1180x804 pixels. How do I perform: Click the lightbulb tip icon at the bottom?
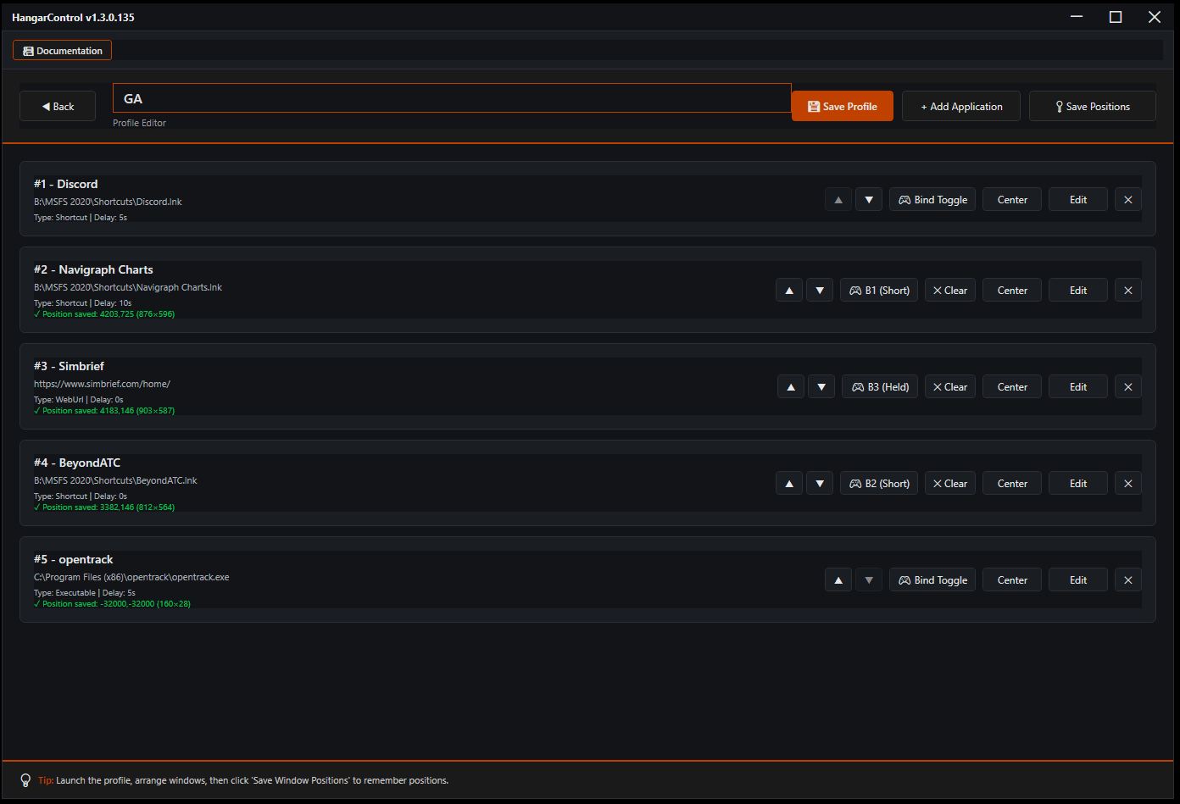[x=25, y=780]
